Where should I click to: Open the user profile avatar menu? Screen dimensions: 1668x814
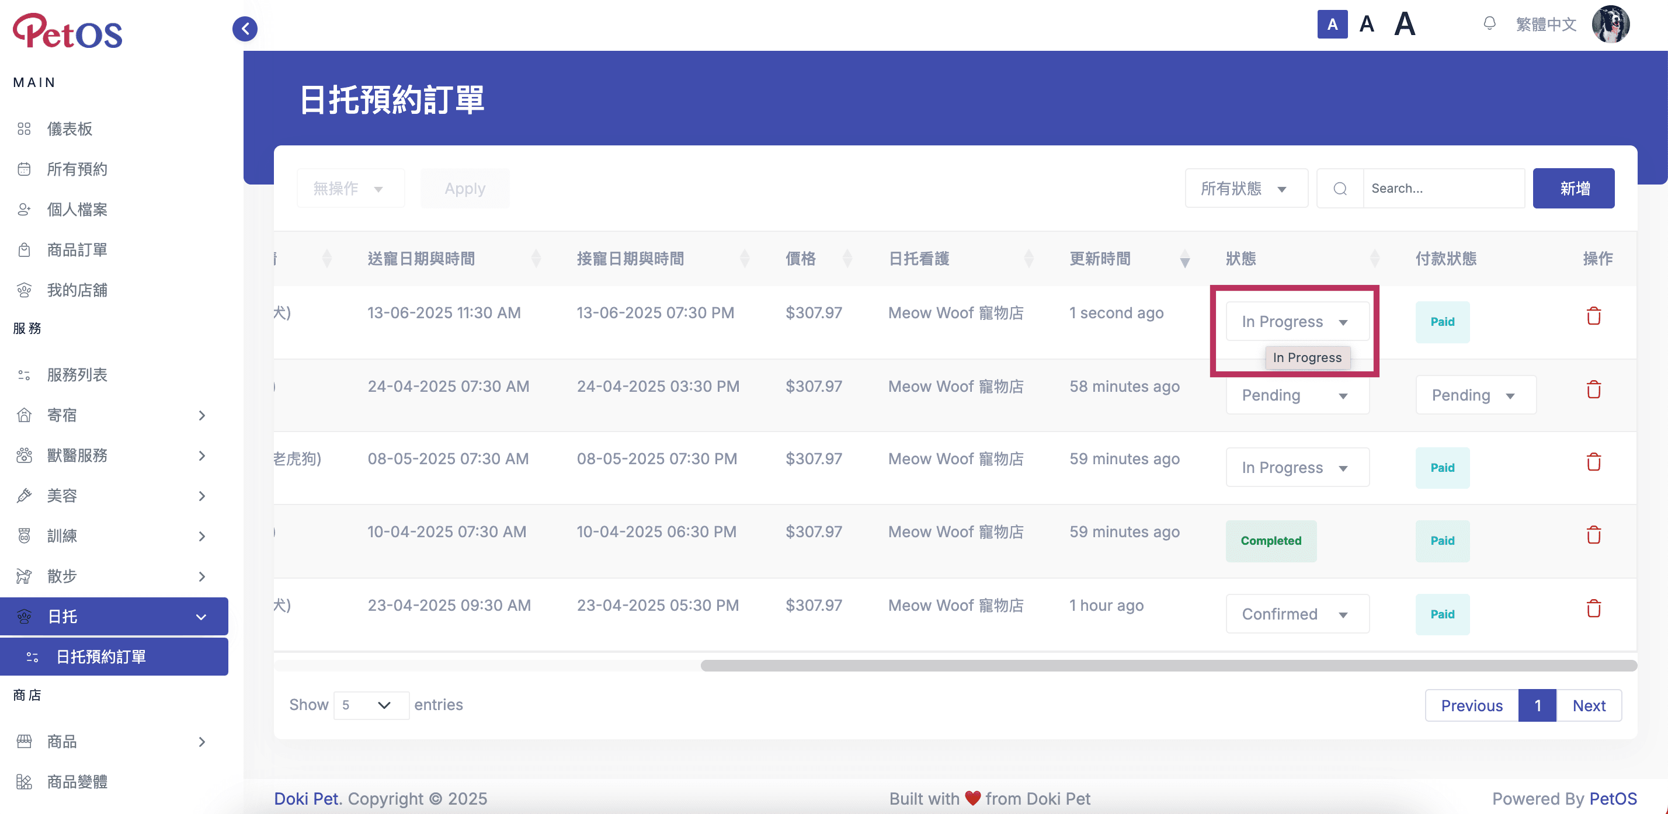pos(1610,25)
